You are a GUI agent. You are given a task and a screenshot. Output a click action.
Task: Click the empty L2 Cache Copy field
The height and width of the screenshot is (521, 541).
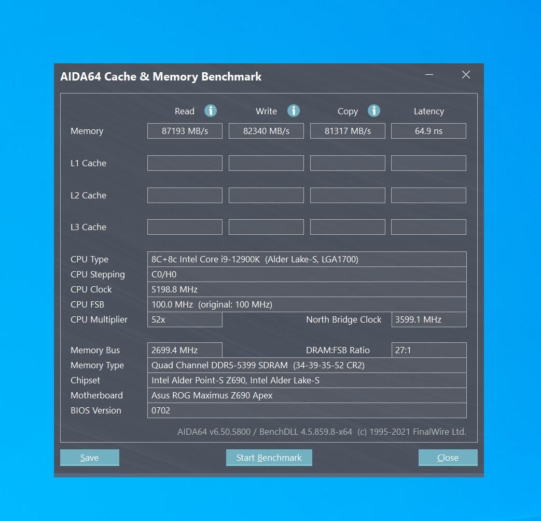(348, 195)
